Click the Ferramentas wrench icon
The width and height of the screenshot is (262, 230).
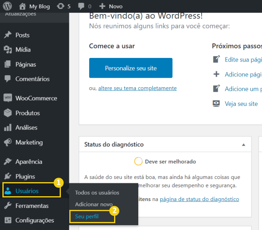(x=8, y=205)
